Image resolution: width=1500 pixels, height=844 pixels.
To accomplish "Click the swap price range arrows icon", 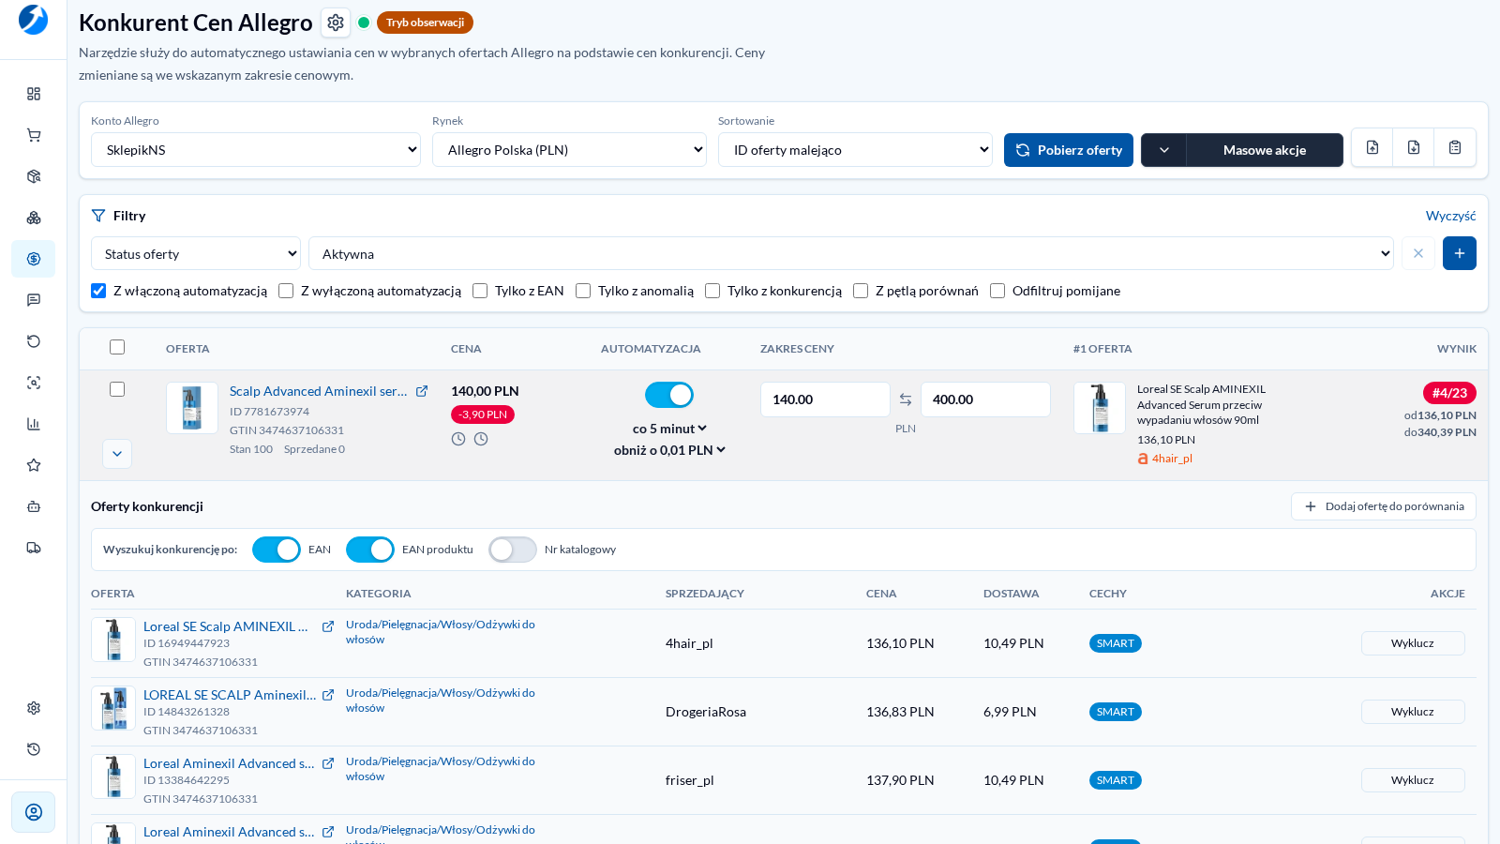I will tap(906, 399).
